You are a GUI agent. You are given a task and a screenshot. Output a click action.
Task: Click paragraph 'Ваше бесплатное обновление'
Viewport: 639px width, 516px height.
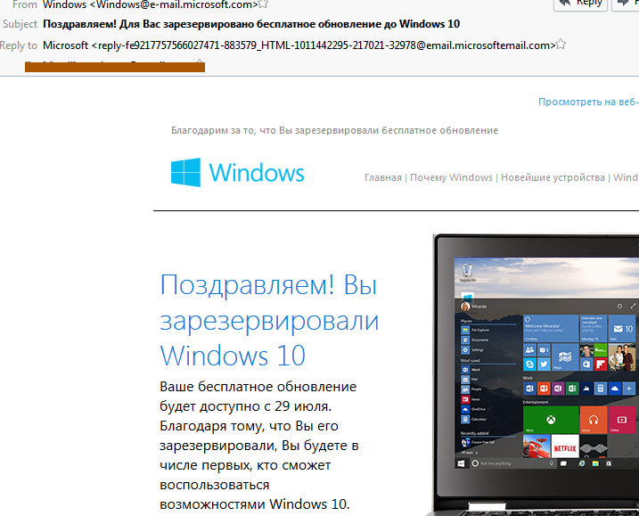click(259, 445)
